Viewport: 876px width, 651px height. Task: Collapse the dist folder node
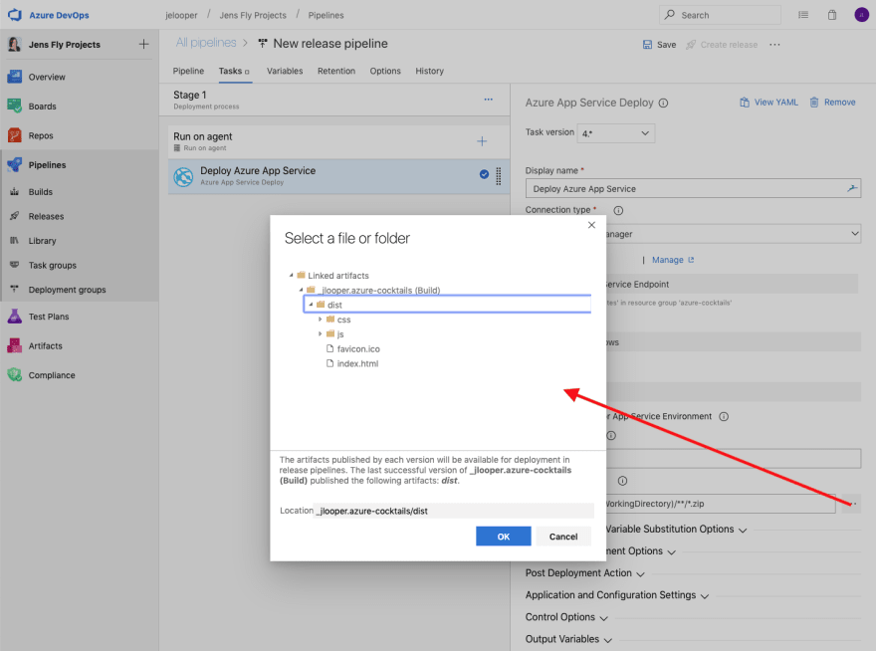[311, 305]
